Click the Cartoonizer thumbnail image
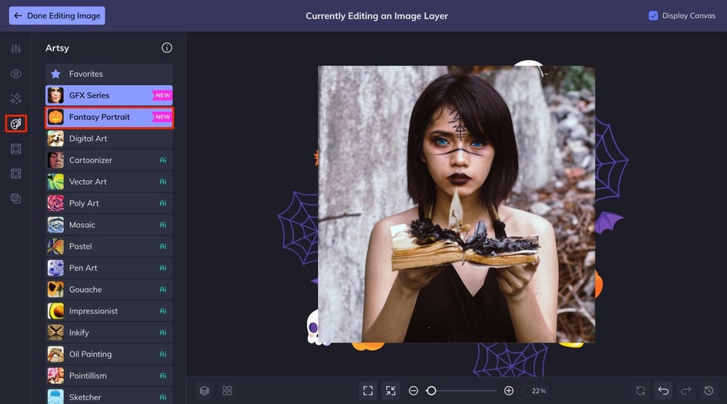 coord(55,160)
